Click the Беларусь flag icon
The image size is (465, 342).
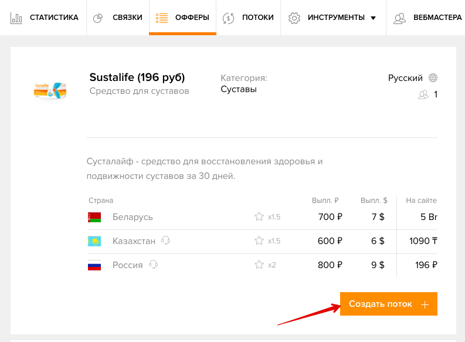[x=94, y=217]
